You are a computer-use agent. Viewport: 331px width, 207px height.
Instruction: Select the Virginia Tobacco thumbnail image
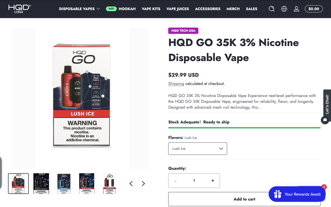click(41, 184)
